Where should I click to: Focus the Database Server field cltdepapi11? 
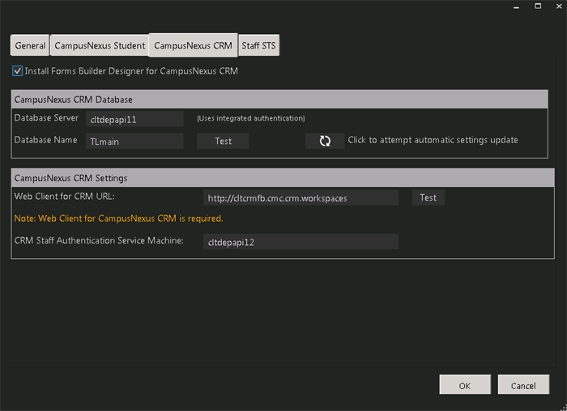coord(134,119)
